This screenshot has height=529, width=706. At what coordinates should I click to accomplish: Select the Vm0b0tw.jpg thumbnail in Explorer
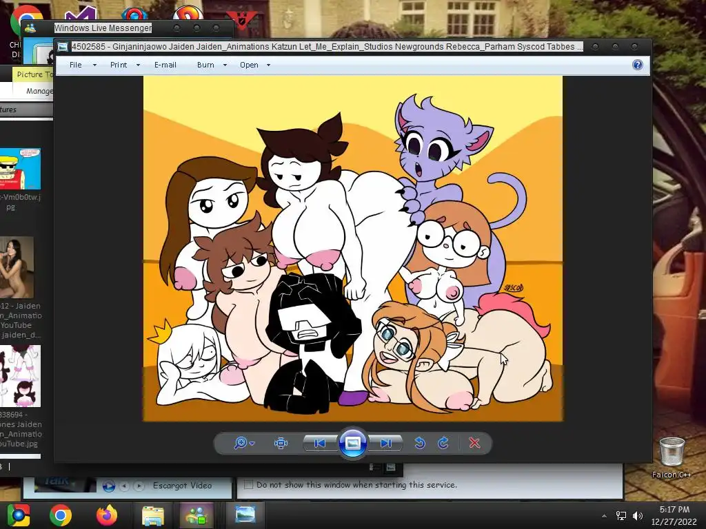tap(20, 169)
